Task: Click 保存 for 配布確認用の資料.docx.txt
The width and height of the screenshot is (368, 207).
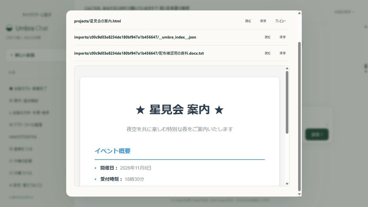Action: point(282,53)
